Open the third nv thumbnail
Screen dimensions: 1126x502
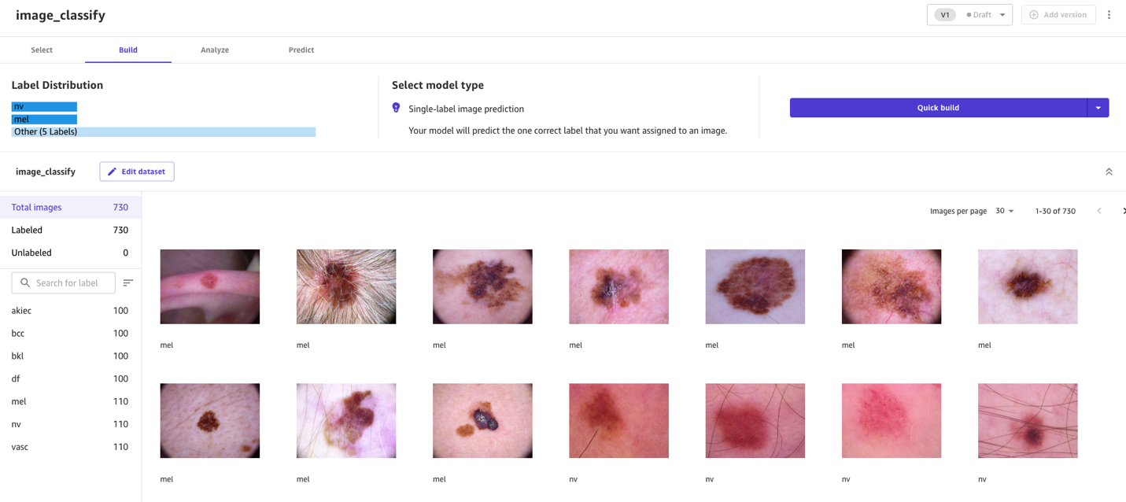tap(892, 420)
